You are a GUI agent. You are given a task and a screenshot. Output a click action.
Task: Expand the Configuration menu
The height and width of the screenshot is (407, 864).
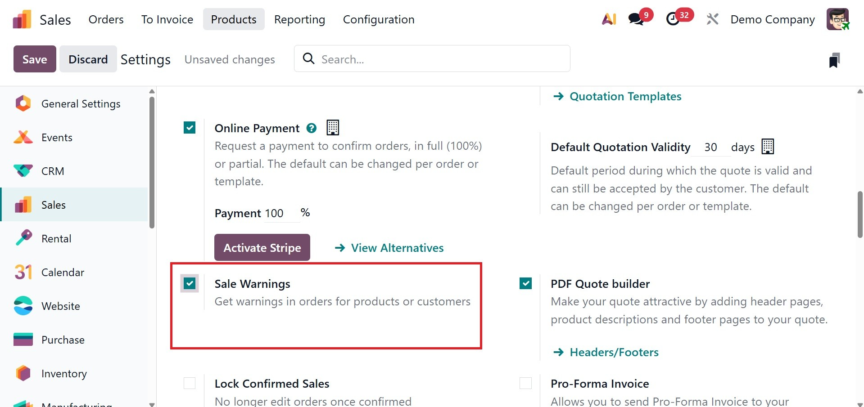(379, 19)
